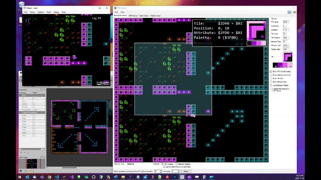Switch to the CHR Viewer tab
The width and height of the screenshot is (321, 180).
133,16
